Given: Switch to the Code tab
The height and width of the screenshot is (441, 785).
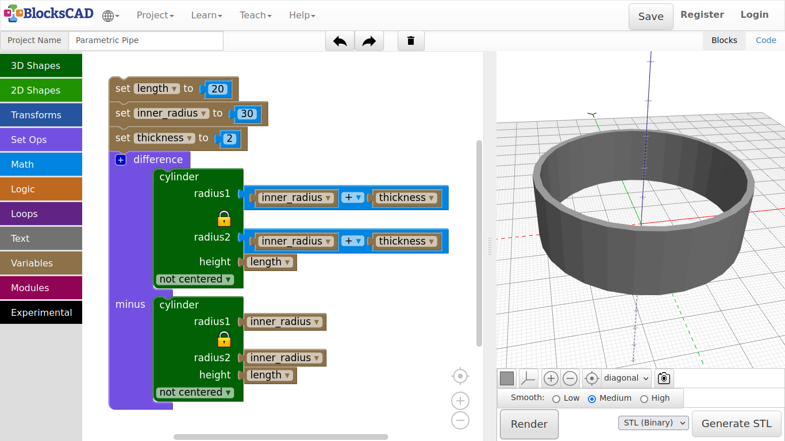Looking at the screenshot, I should click(765, 40).
